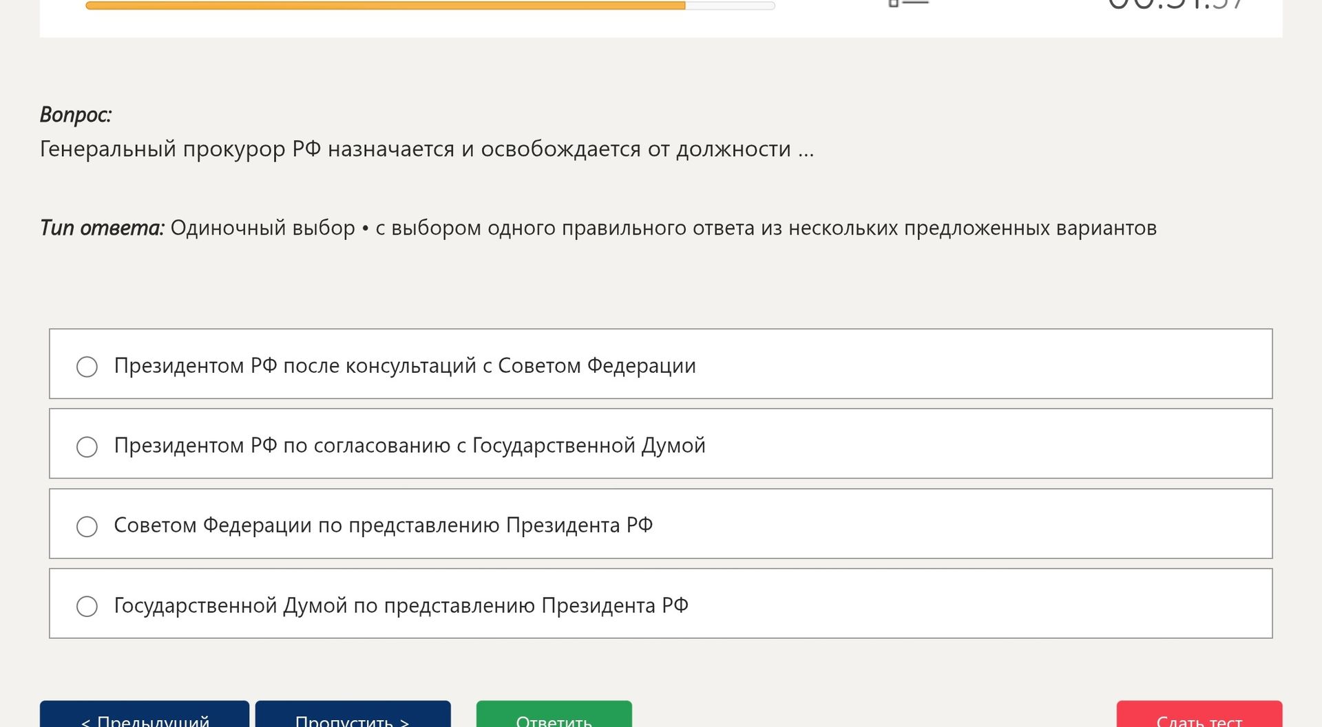
Task: Click the question list icon near timer
Action: (909, 3)
